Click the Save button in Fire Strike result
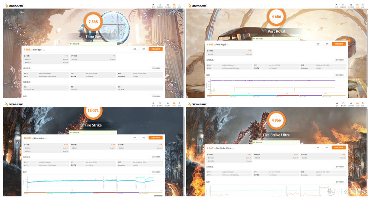The image size is (371, 199). point(144,138)
